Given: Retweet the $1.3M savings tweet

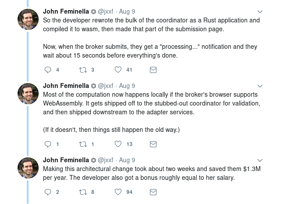Looking at the screenshot, I should (83, 192).
